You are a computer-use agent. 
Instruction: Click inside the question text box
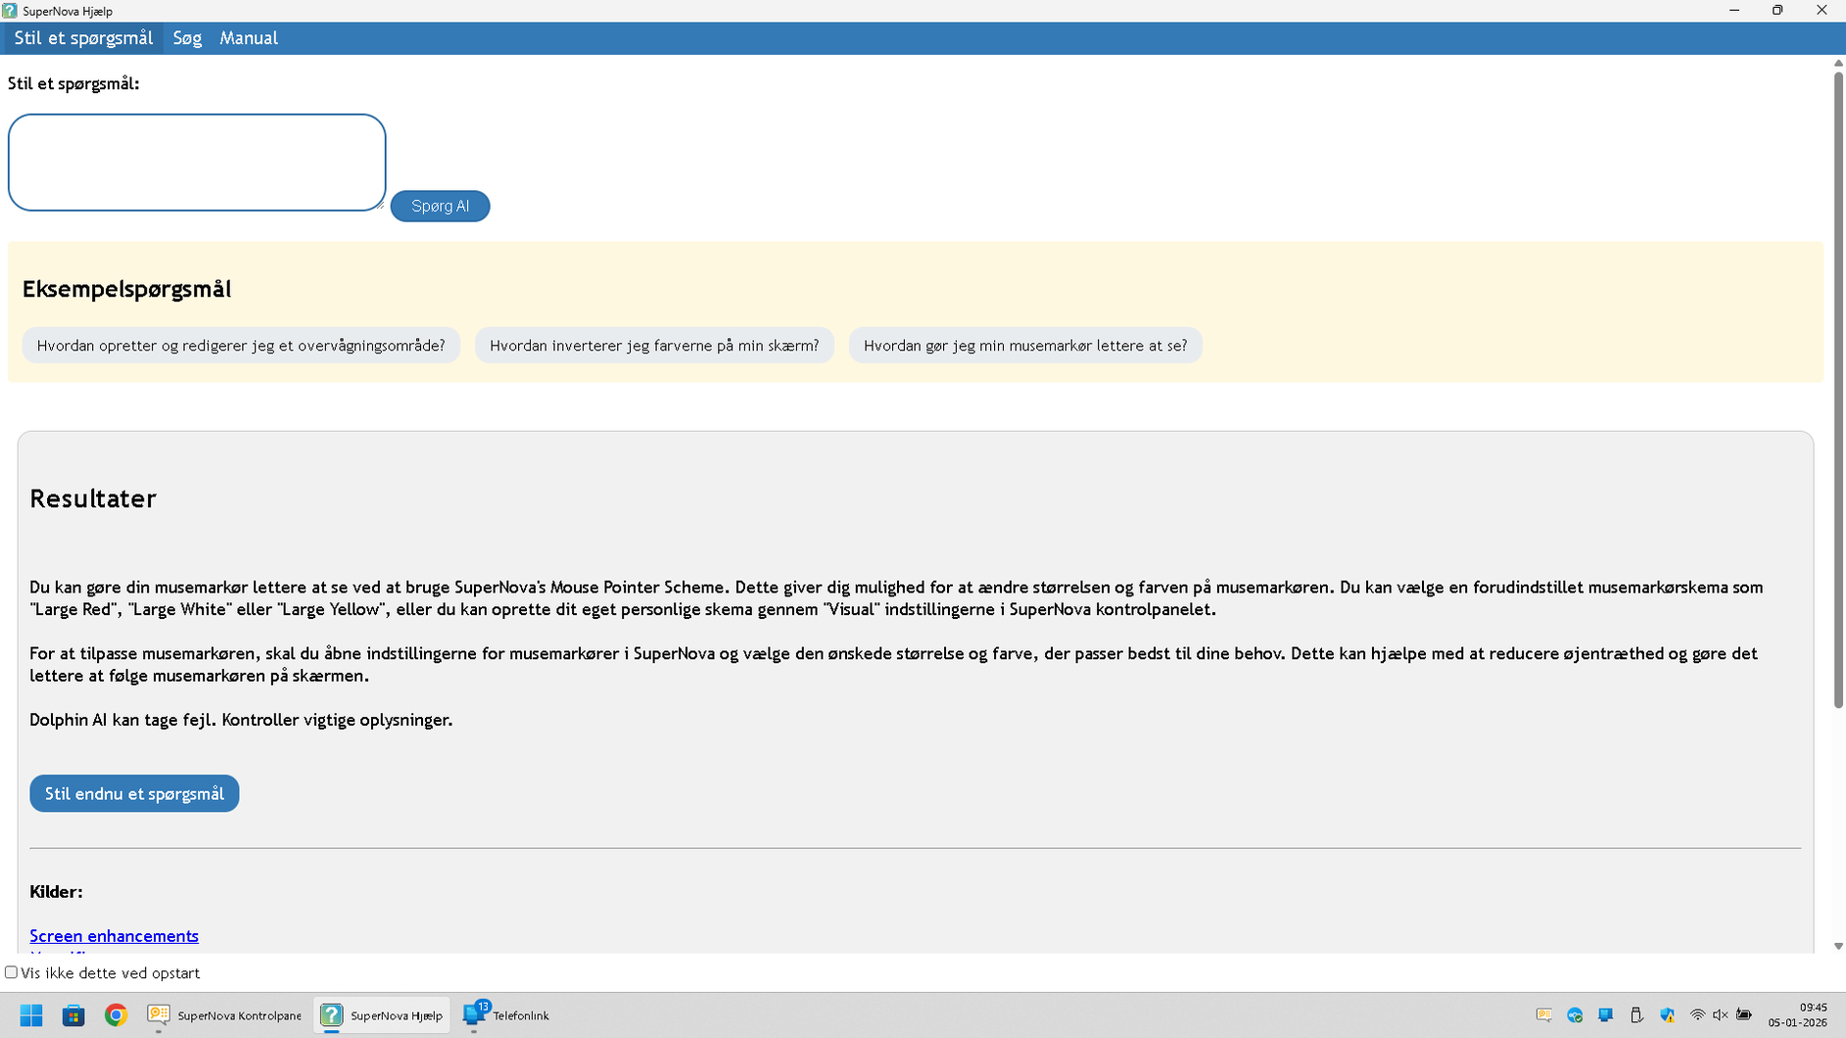tap(196, 163)
